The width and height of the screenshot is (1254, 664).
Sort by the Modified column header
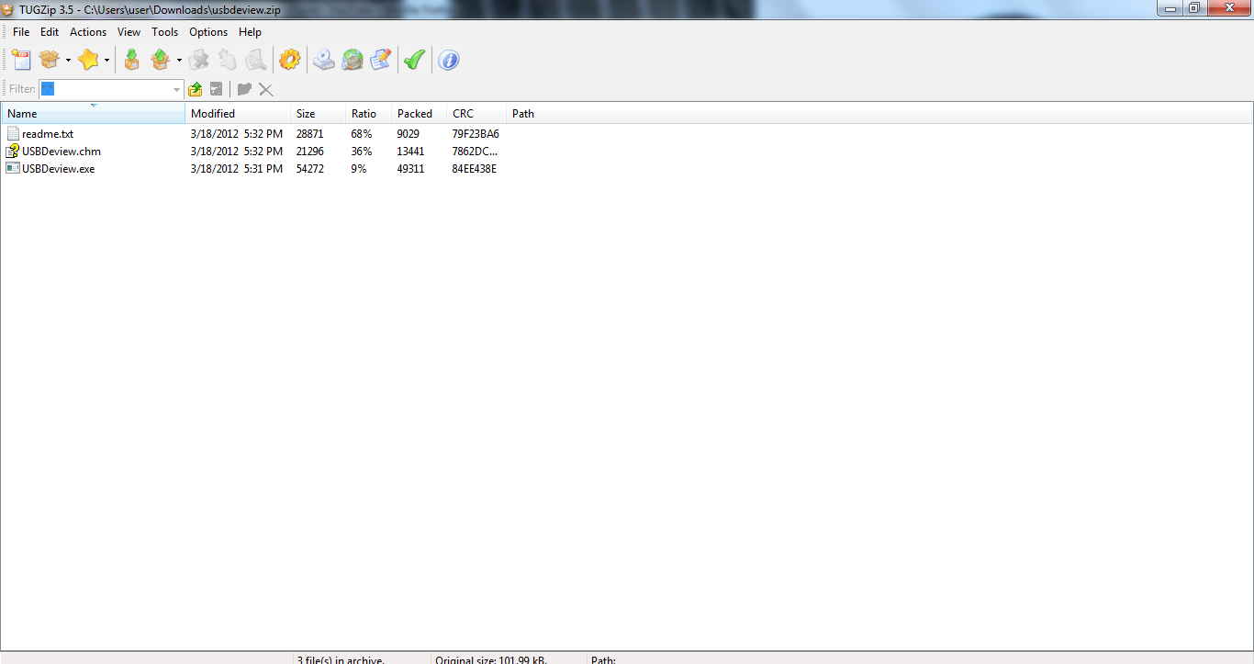click(238, 114)
